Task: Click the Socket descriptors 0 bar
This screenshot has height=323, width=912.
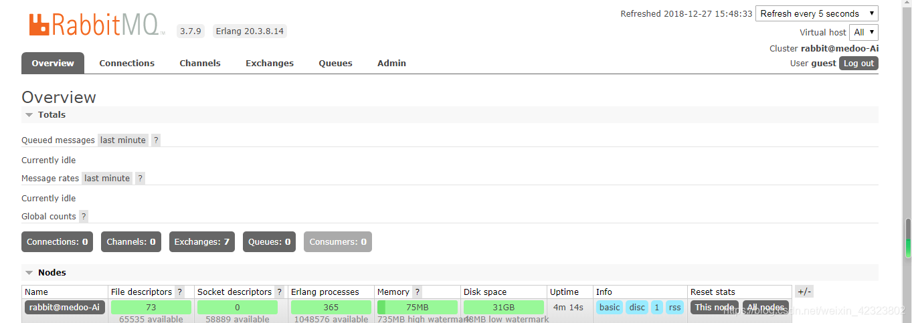Action: tap(238, 307)
